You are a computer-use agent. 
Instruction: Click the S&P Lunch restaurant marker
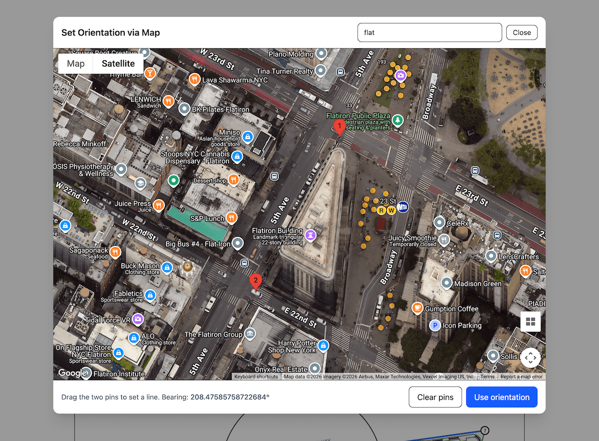231,217
